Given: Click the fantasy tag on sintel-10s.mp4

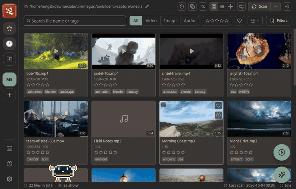Looking at the screenshot, I should [132, 92].
